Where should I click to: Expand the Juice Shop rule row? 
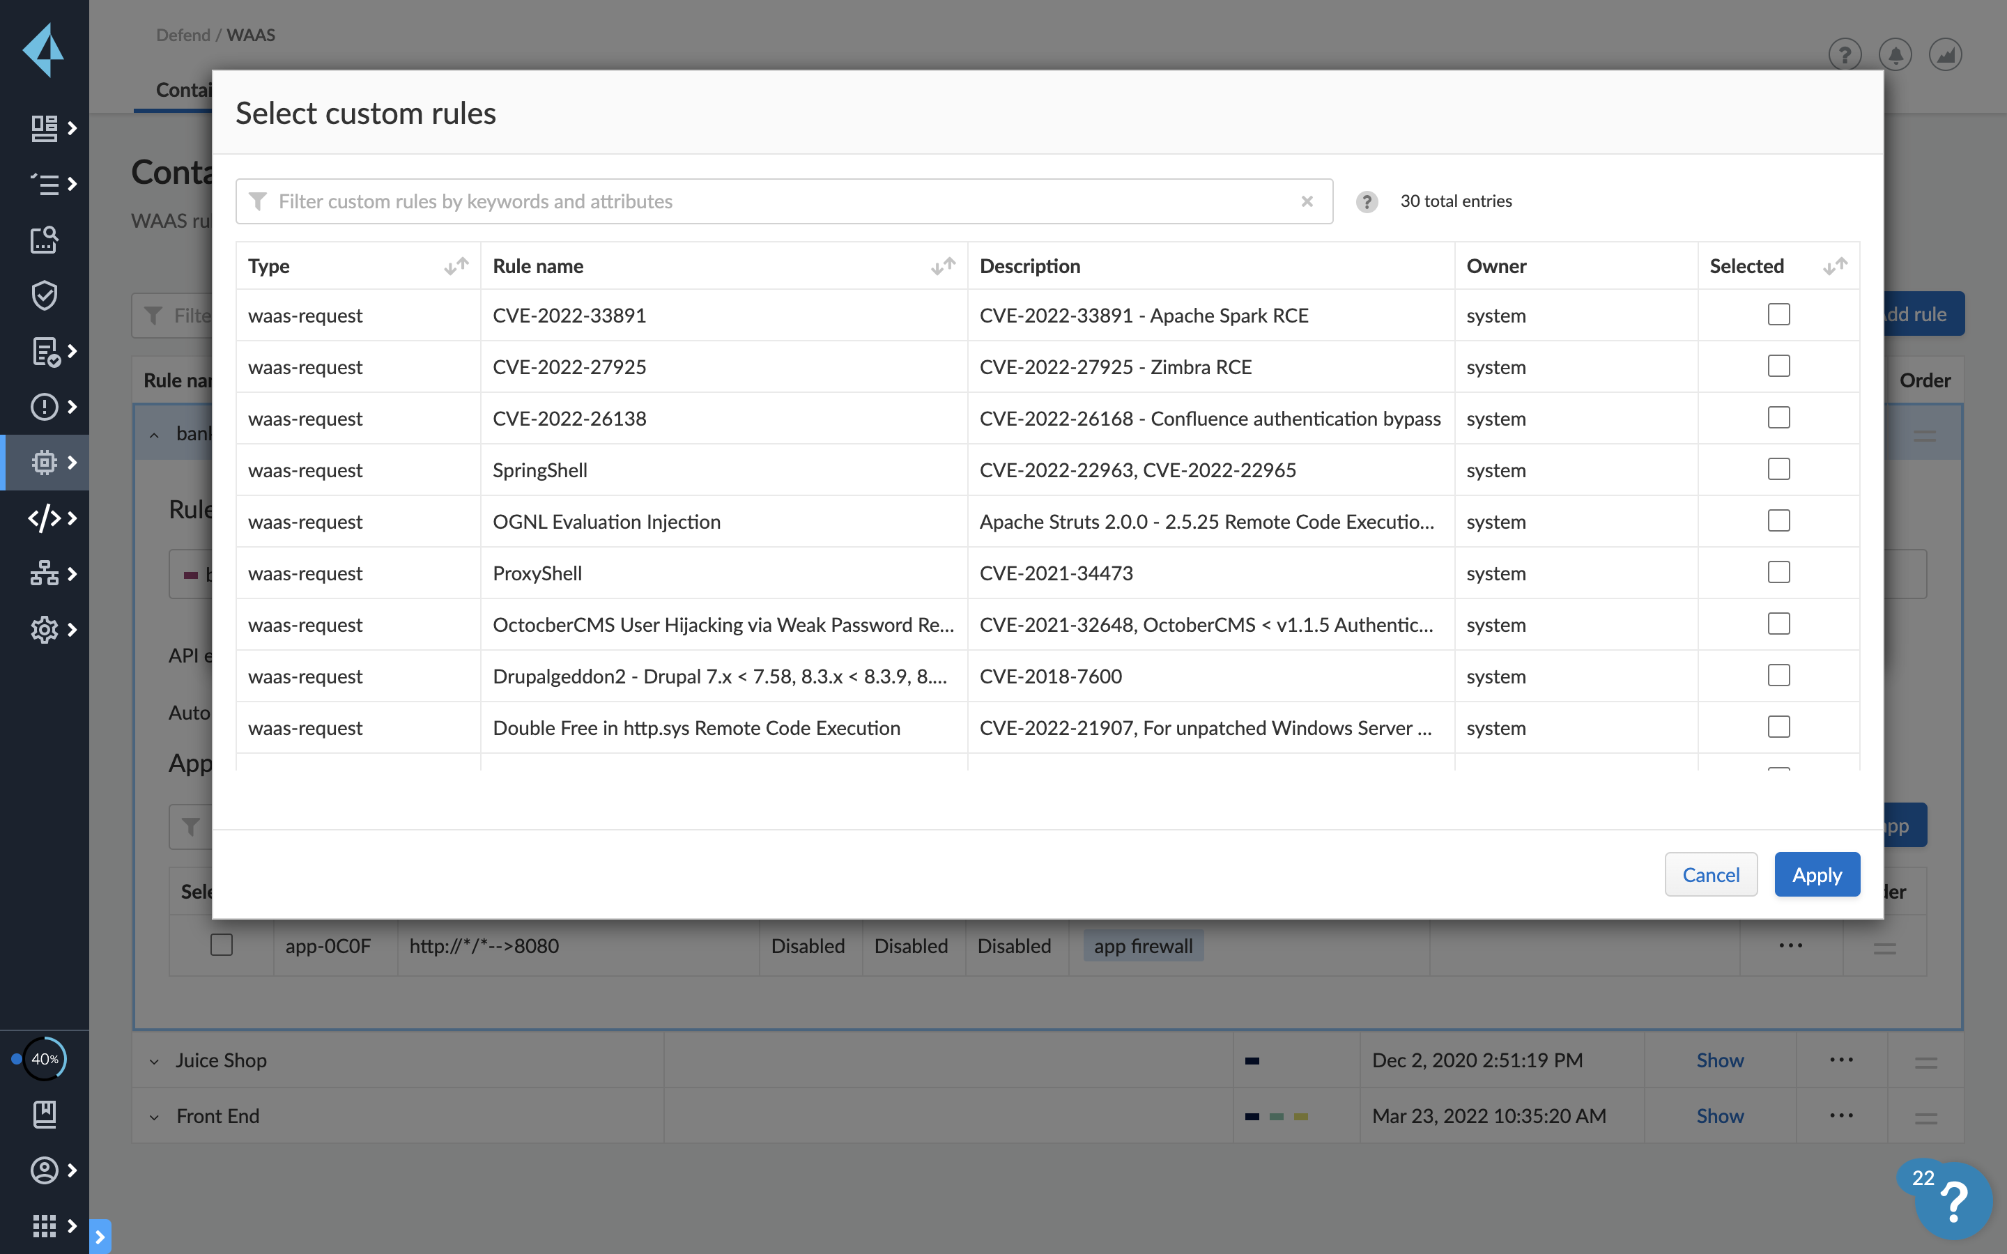coord(154,1061)
